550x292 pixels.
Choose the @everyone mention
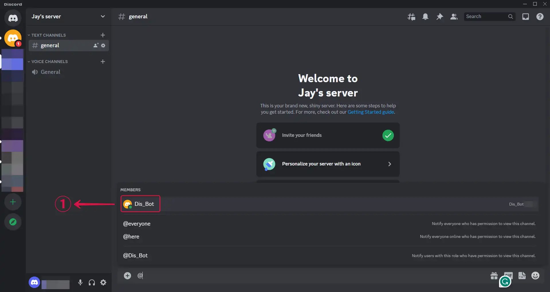tap(329, 224)
